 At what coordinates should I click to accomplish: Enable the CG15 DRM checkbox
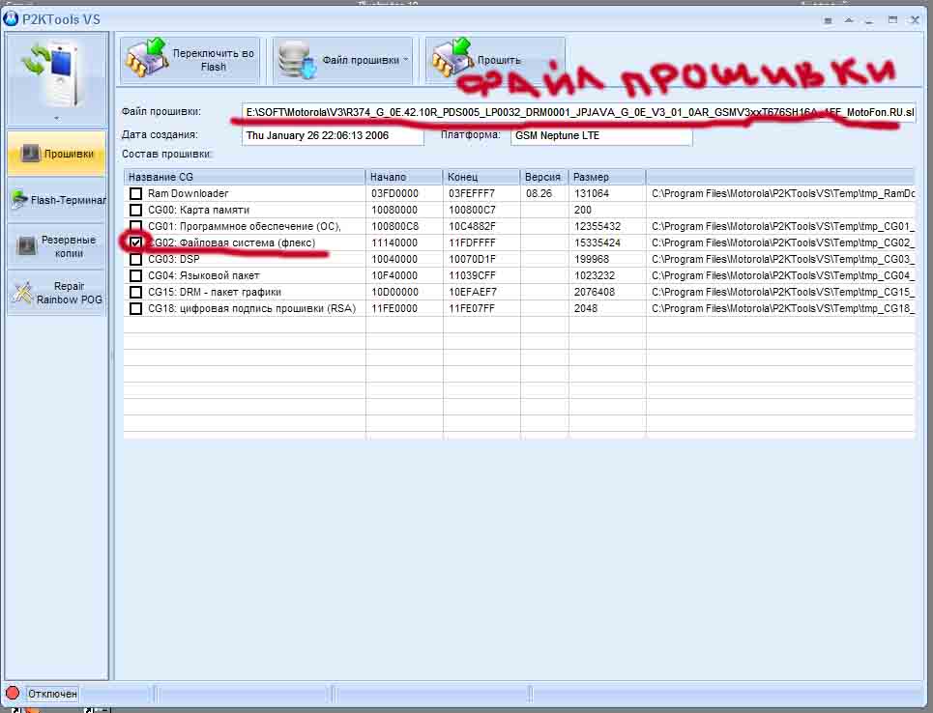(x=135, y=292)
